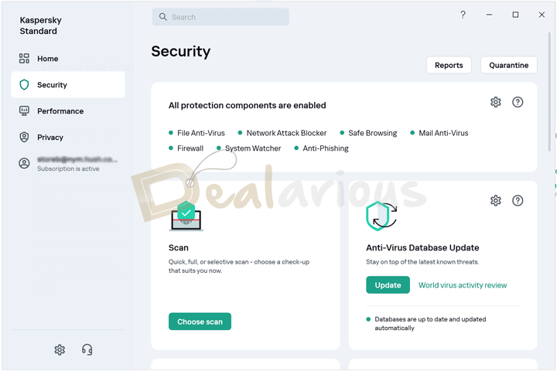This screenshot has height=371, width=557.
Task: Click the Privacy shield-person icon
Action: coord(24,137)
